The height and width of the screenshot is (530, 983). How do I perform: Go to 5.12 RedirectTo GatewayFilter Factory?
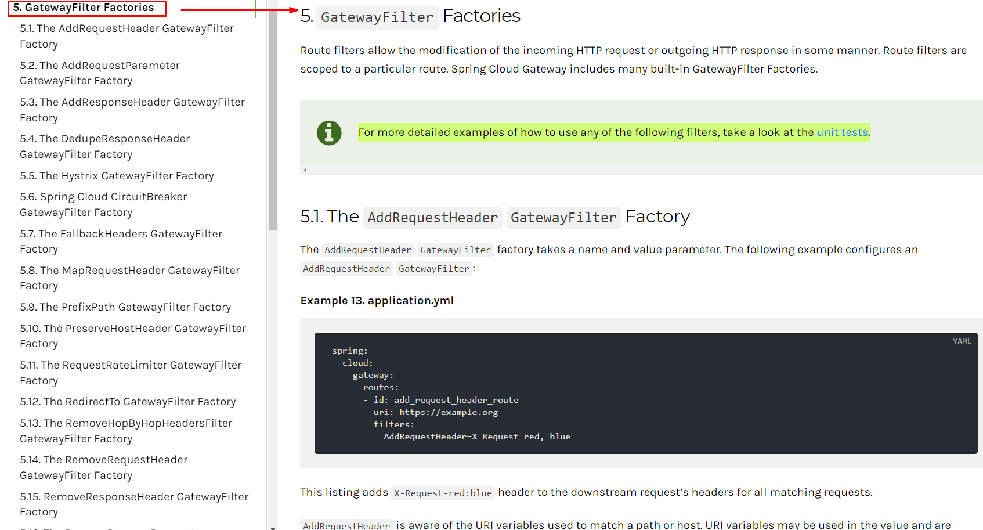[x=128, y=402]
